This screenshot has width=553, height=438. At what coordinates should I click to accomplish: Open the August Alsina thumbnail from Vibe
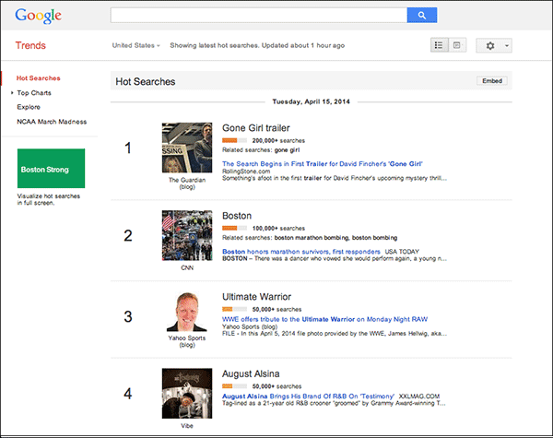(x=187, y=393)
